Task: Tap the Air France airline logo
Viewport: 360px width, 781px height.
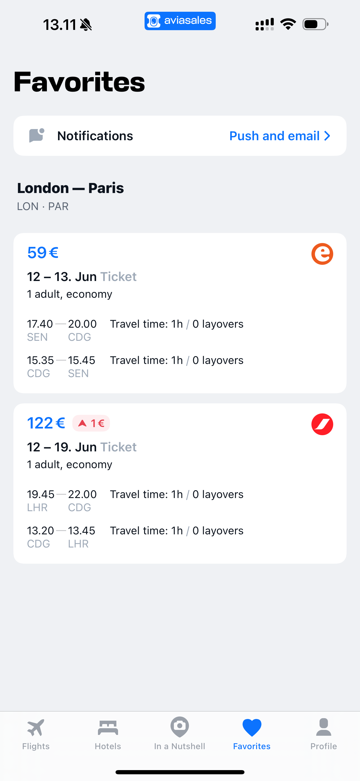Action: click(322, 424)
